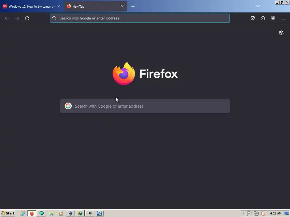Open the monitor device taskbar button
290x217 pixels.
90,214
